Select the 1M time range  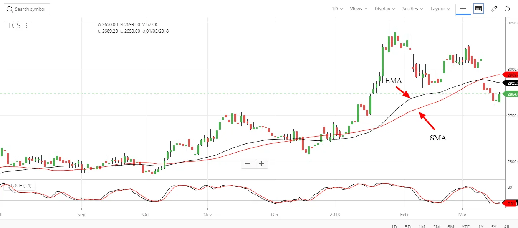422,226
